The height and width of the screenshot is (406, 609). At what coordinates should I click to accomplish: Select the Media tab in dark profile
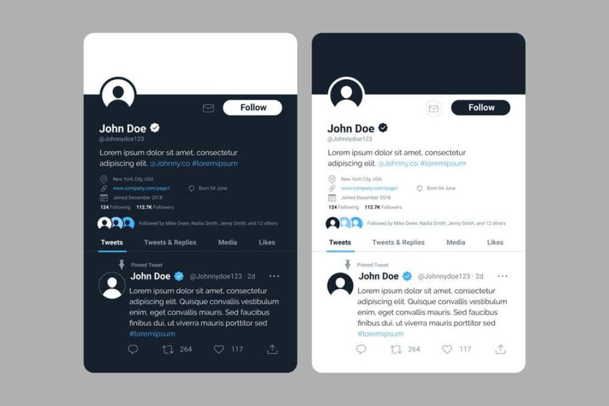click(228, 242)
